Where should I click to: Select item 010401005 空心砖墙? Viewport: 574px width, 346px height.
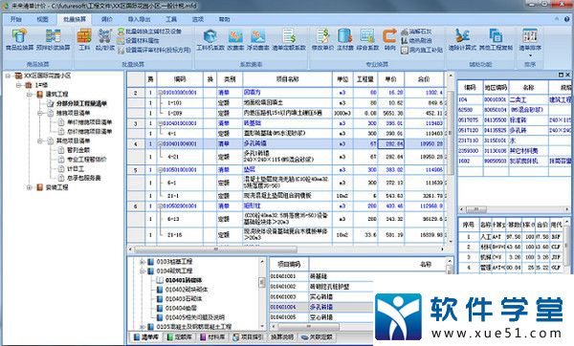pyautogui.click(x=321, y=317)
